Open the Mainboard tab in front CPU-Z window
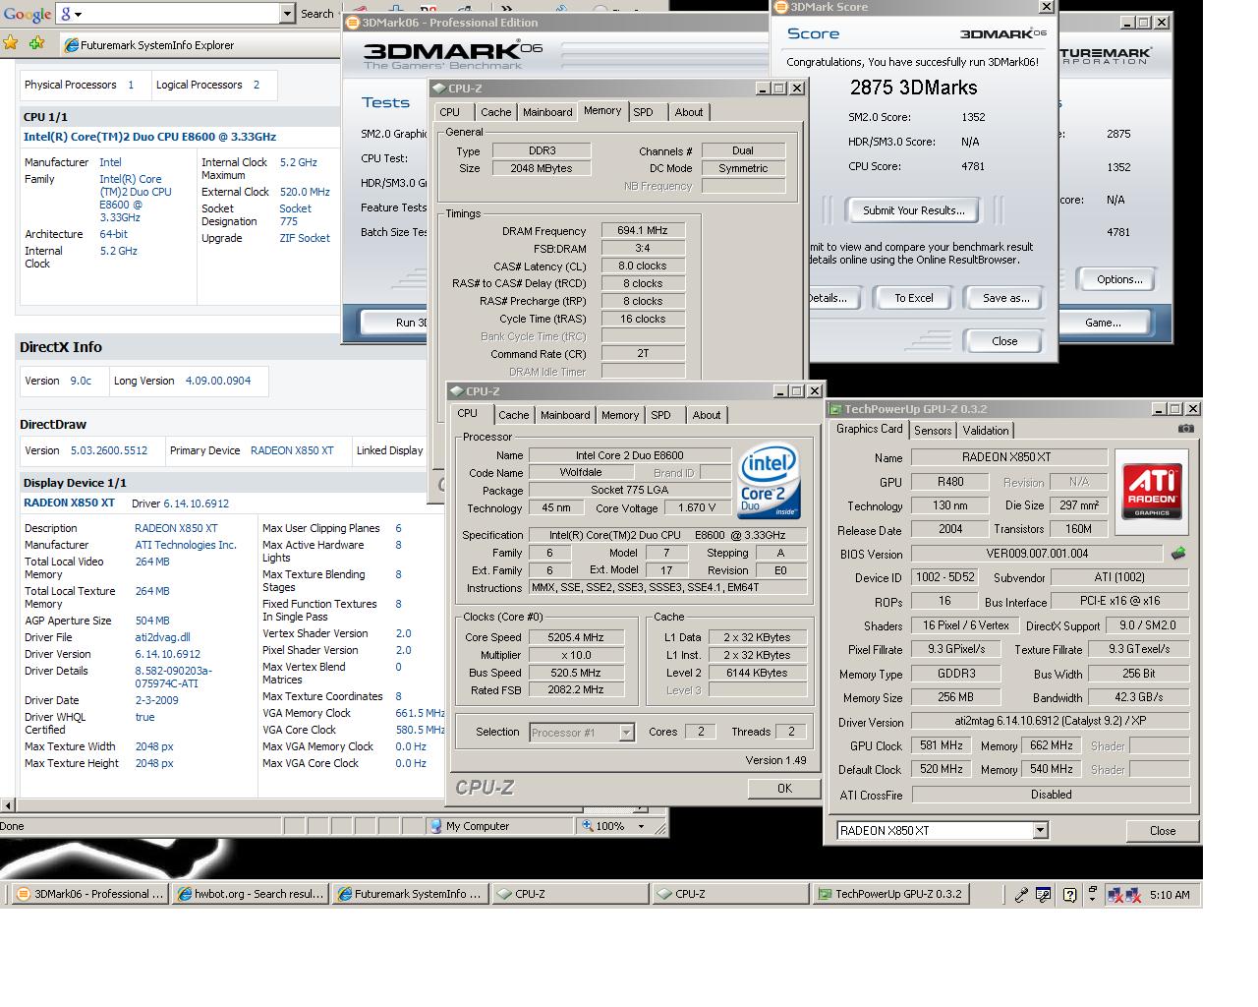Viewport: 1258px width, 1007px height. click(565, 415)
